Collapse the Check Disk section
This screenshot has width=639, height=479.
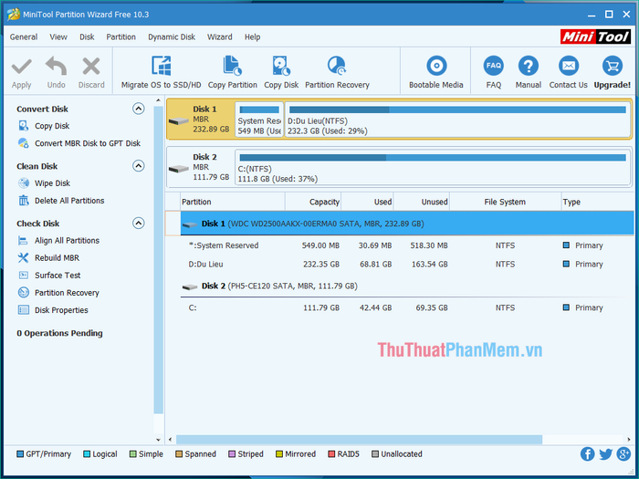139,224
